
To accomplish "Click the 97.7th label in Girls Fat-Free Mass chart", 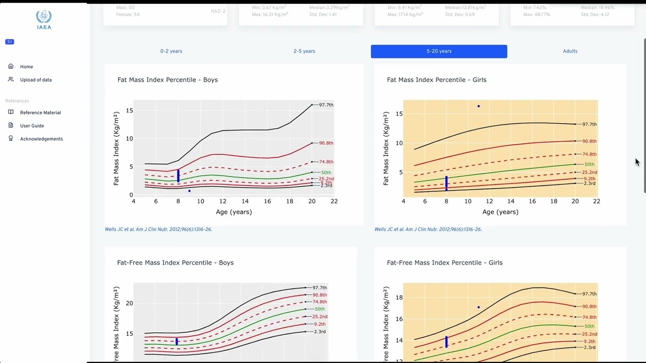I will point(589,294).
